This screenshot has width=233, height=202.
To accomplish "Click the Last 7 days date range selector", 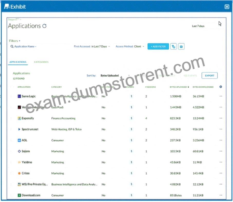I will click(x=198, y=26).
